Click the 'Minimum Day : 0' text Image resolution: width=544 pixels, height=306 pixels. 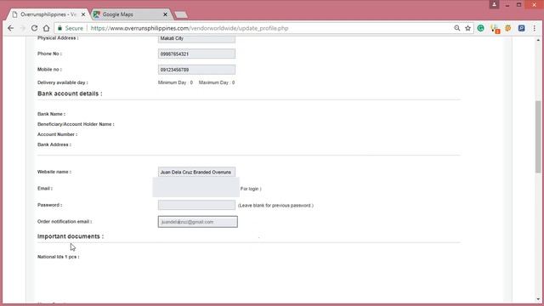click(x=175, y=82)
